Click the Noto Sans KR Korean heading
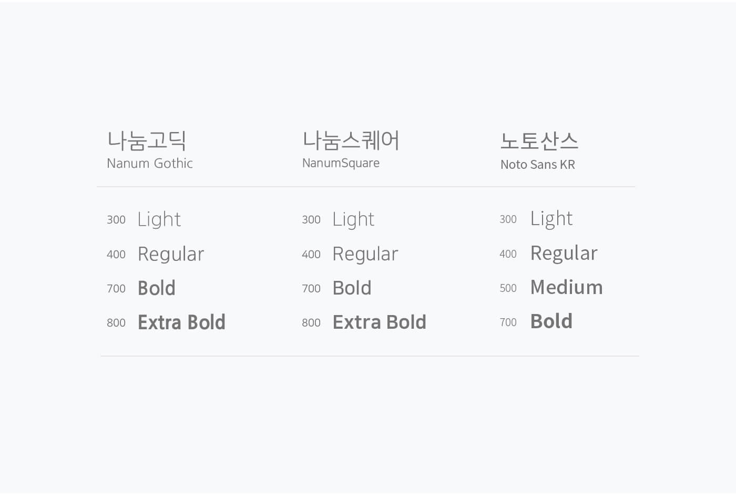 tap(539, 140)
